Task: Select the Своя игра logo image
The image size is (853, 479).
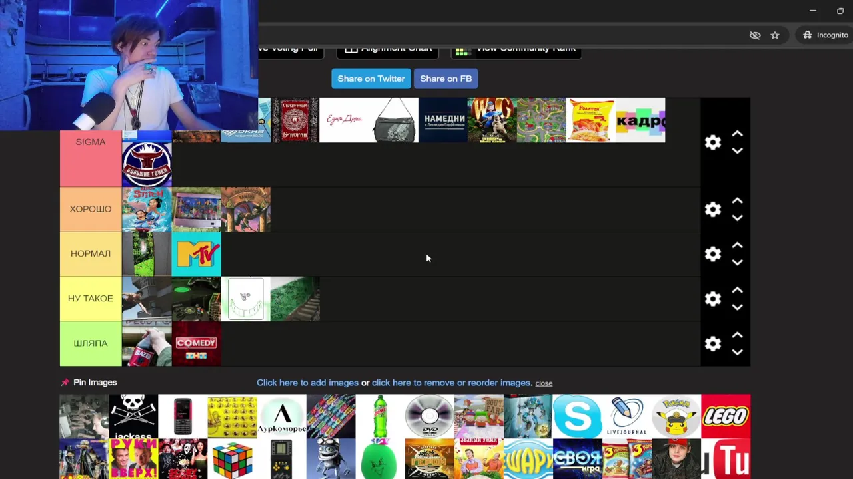Action: pos(578,459)
